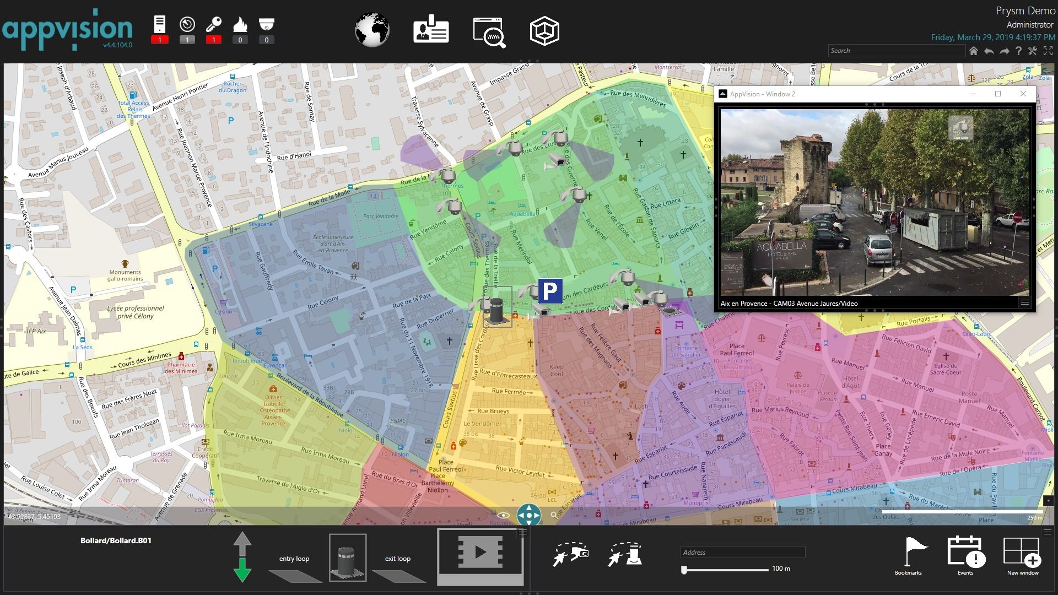The height and width of the screenshot is (595, 1058).
Task: Select the dome camera on Rue Vendôme
Action: pos(453,207)
